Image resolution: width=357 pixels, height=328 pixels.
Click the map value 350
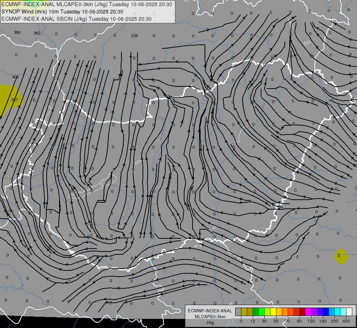[17, 32]
